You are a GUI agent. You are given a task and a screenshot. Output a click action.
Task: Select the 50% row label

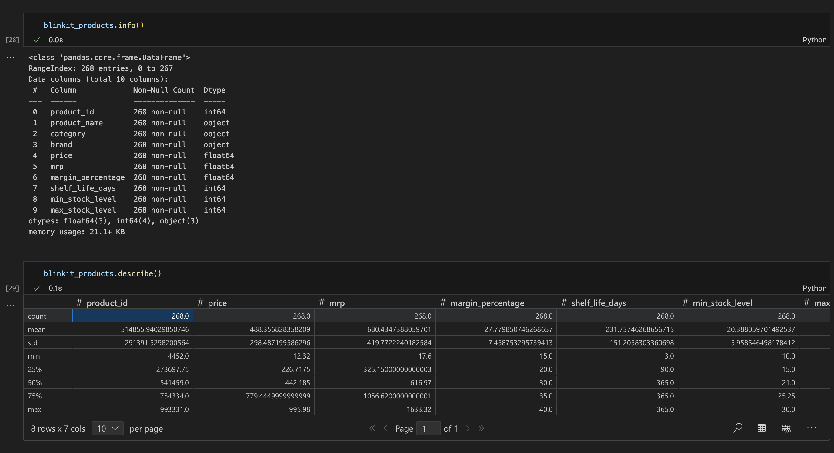pos(48,382)
